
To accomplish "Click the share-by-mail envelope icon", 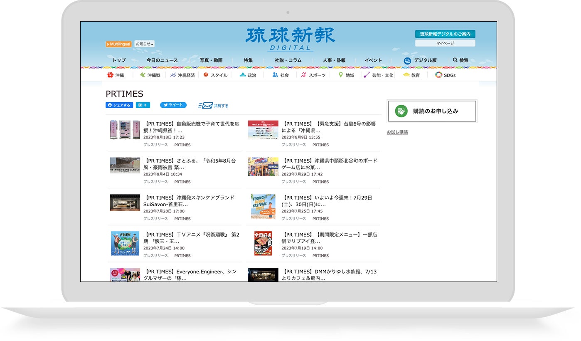I will [x=205, y=106].
